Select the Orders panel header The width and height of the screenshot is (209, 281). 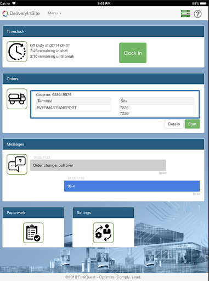pos(103,79)
